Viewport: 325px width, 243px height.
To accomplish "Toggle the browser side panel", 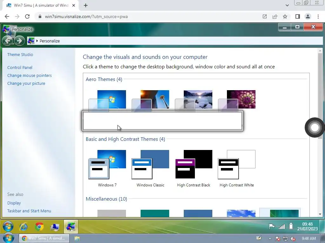I will (297, 16).
